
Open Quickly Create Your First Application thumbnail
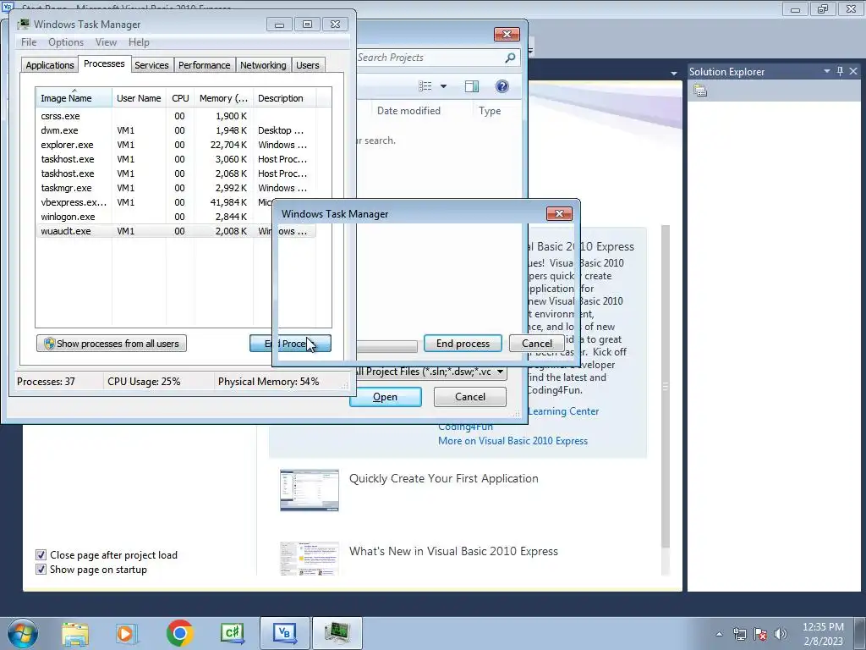coord(310,490)
